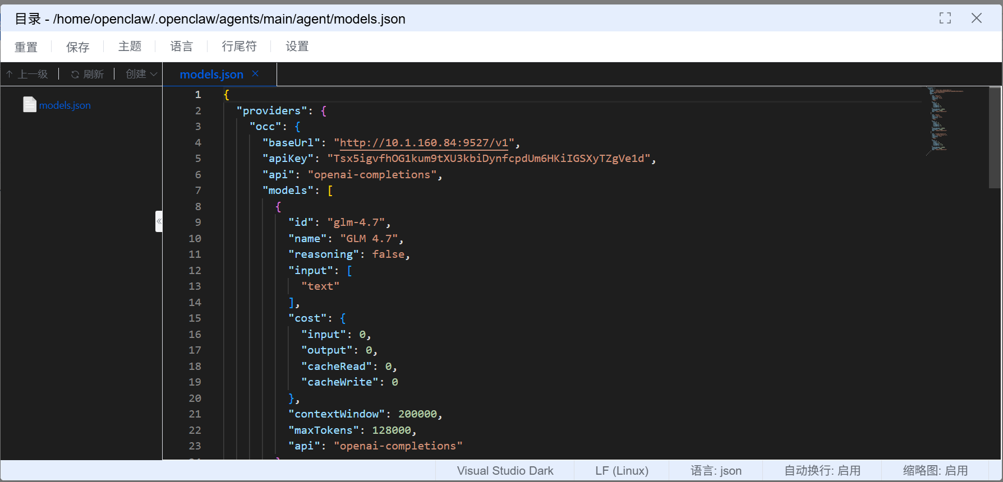The width and height of the screenshot is (1003, 482).
Task: Open the 创建 dropdown menu
Action: 141,74
